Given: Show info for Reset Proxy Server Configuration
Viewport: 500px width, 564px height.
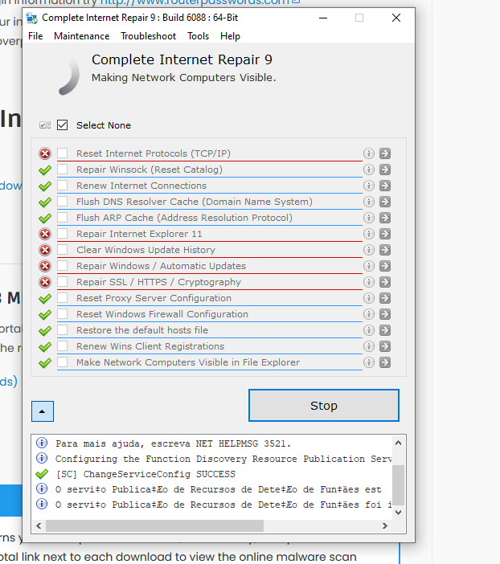Looking at the screenshot, I should tap(369, 298).
